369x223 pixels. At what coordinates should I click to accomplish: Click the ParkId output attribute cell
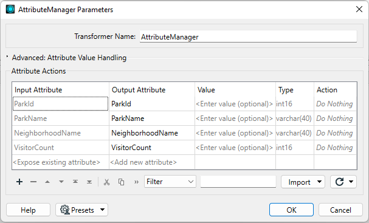(152, 104)
